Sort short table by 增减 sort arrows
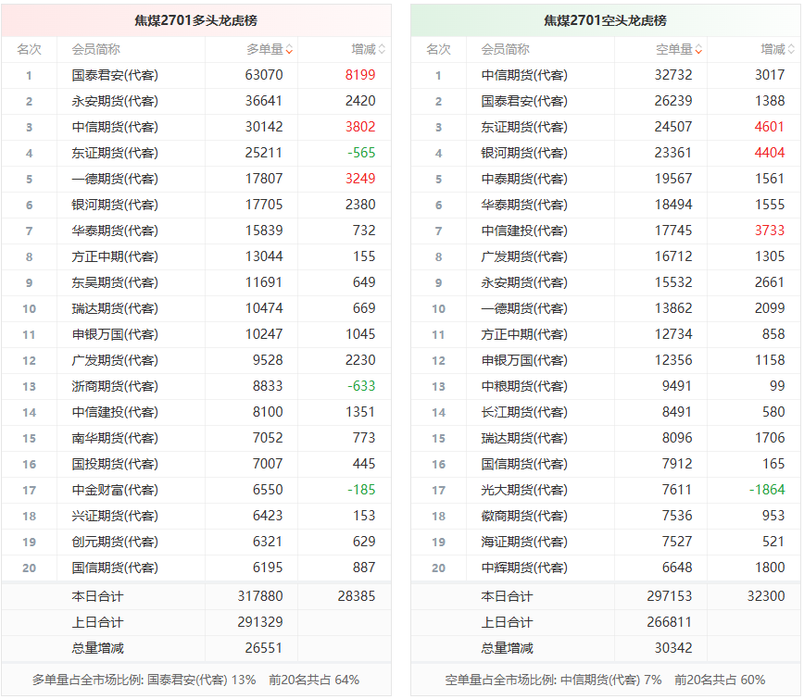Viewport: 804px width, 699px height. 791,50
